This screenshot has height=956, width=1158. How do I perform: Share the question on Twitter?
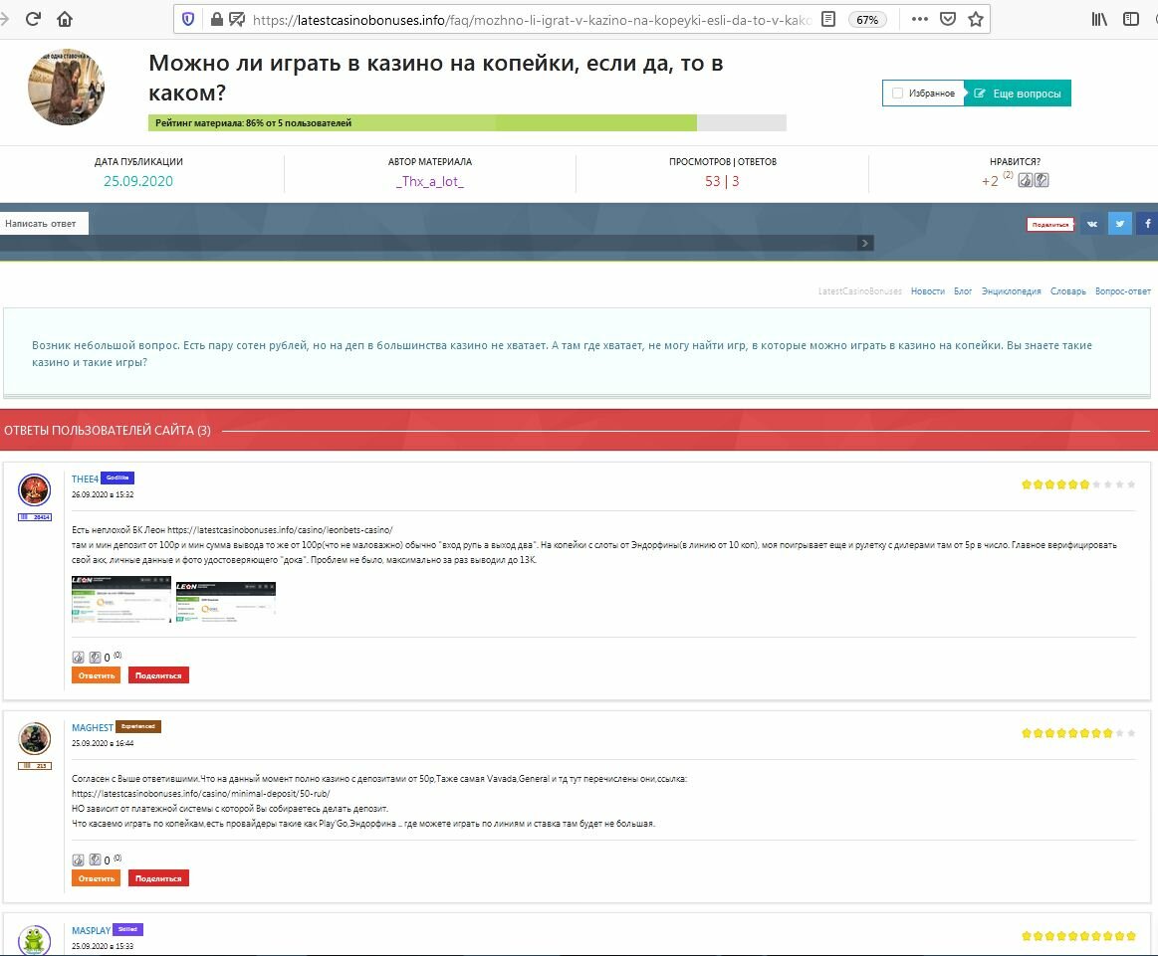tap(1120, 224)
